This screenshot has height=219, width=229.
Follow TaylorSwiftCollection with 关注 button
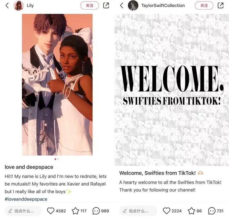204,5
